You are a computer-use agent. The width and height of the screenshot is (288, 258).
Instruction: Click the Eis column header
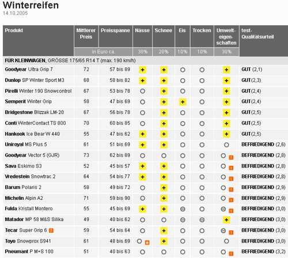click(x=183, y=36)
